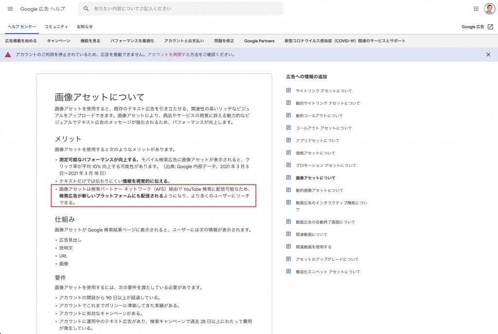Screen dimensions: 498x334
Task: Click the Google 広告 ヘルプ logo title
Action: [43, 9]
